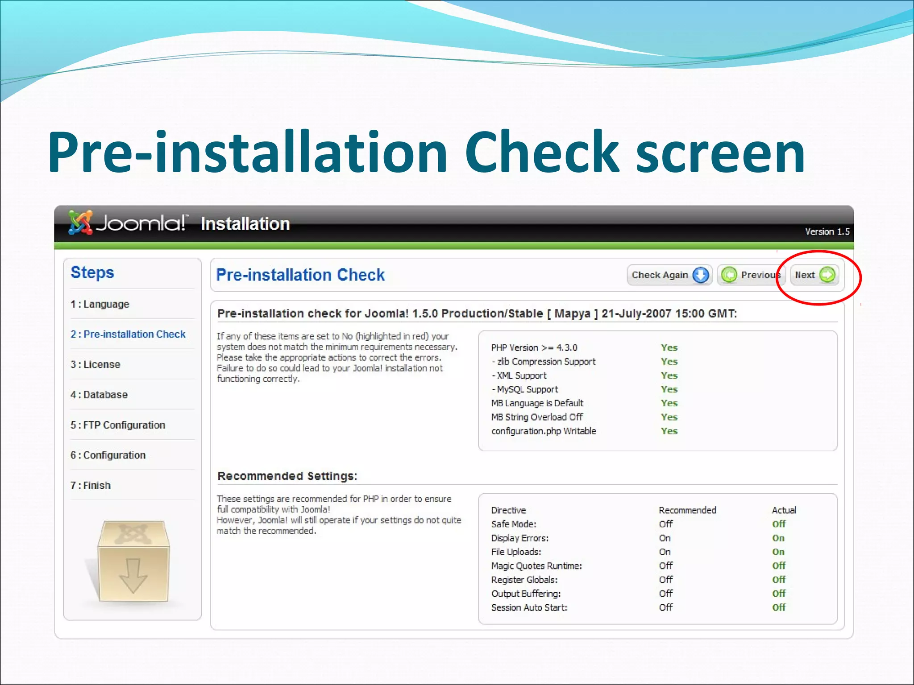Select step 5 : FTP Configuration

click(118, 425)
